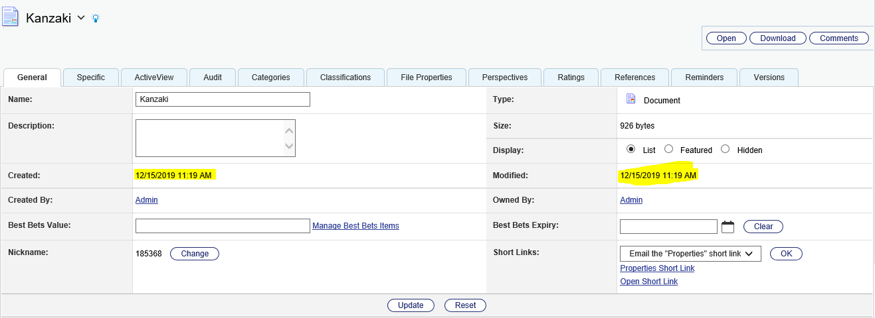Follow the Manage Best Bets Items link

pos(355,226)
